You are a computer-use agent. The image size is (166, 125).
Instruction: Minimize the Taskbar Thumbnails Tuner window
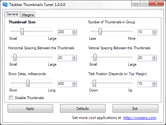point(136,3)
